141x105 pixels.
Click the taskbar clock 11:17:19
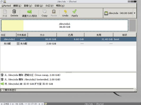coord(32,104)
